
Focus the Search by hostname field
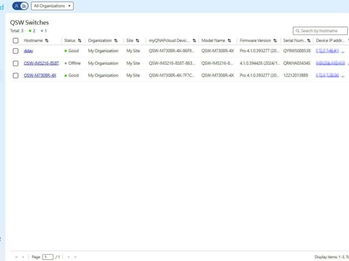tap(320, 30)
